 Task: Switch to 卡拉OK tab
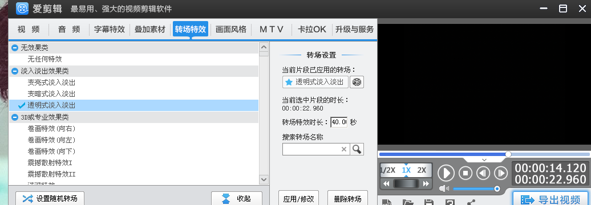pyautogui.click(x=311, y=30)
